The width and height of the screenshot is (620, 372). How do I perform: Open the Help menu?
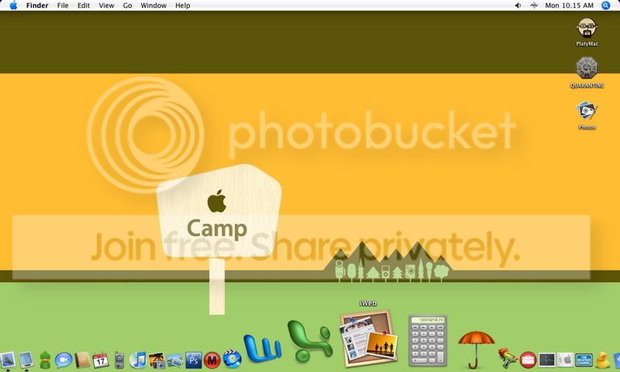(x=183, y=5)
